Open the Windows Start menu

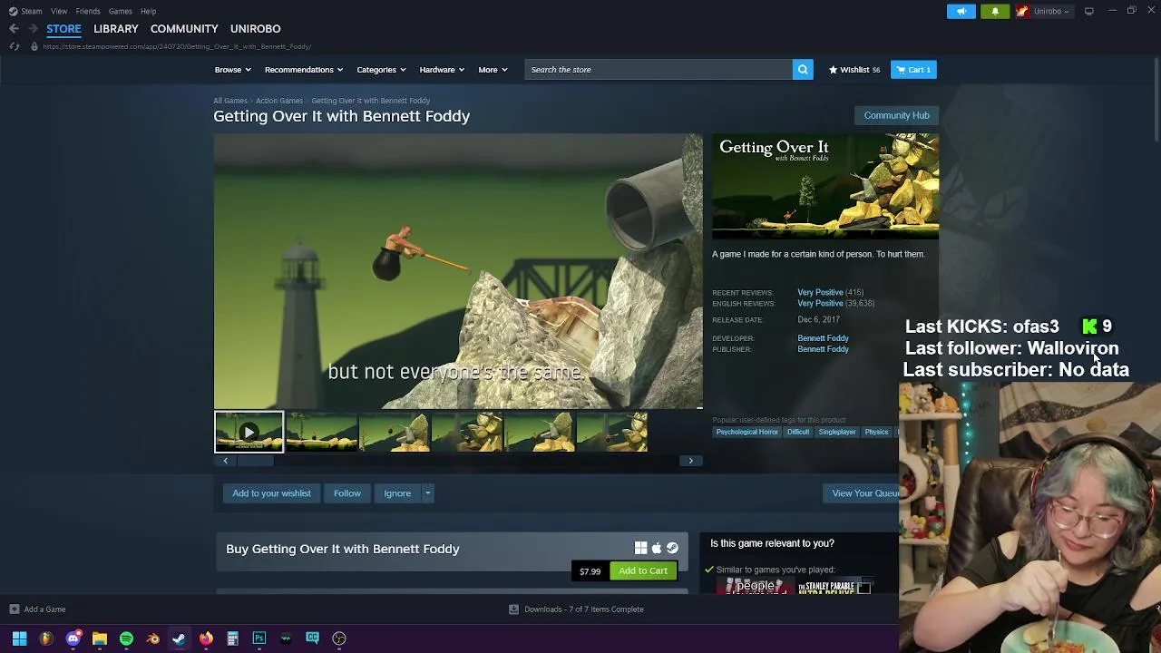[x=19, y=638]
